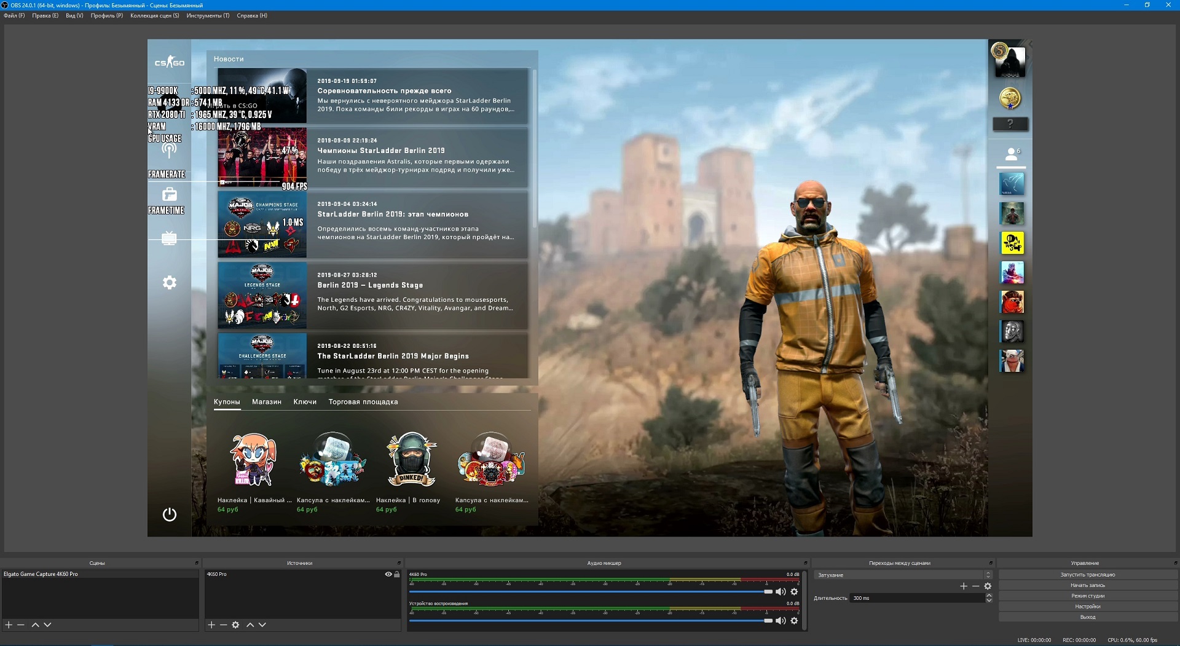Viewport: 1180px width, 646px height.
Task: Enable Режим студии
Action: coord(1087,596)
